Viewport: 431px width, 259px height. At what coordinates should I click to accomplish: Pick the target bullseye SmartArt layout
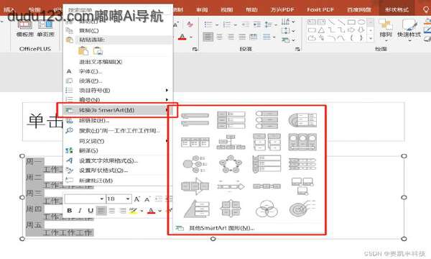302,209
